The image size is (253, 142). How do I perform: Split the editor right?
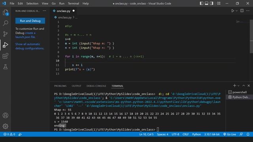click(242, 11)
